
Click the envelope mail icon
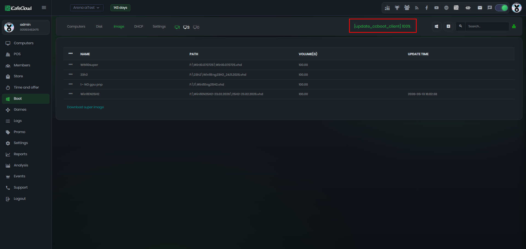(480, 8)
